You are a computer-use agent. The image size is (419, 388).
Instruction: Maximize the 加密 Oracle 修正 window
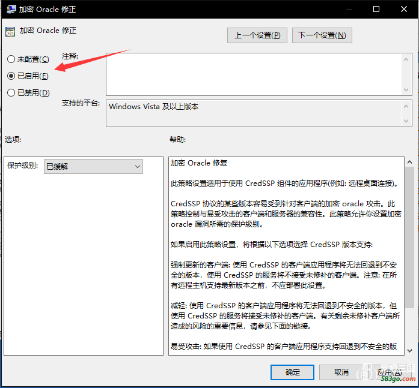click(376, 9)
